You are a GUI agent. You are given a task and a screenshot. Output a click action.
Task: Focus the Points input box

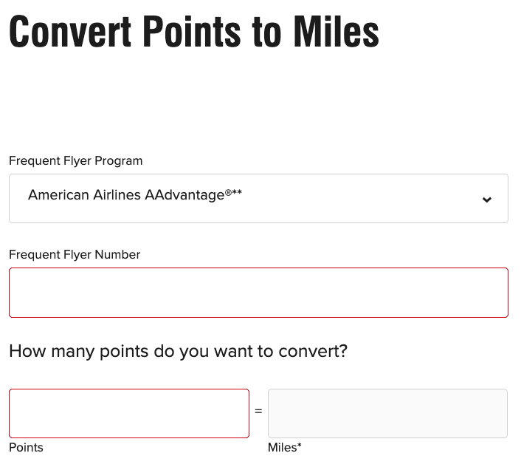pyautogui.click(x=129, y=413)
